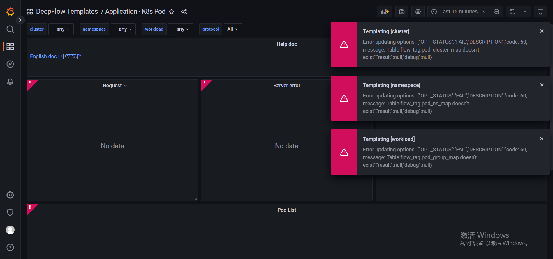The width and height of the screenshot is (553, 259).
Task: Click the workload variable label
Action: pos(154,29)
